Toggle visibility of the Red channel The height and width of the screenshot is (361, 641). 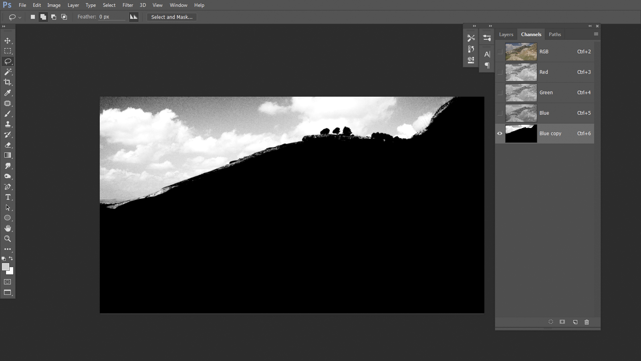click(500, 72)
